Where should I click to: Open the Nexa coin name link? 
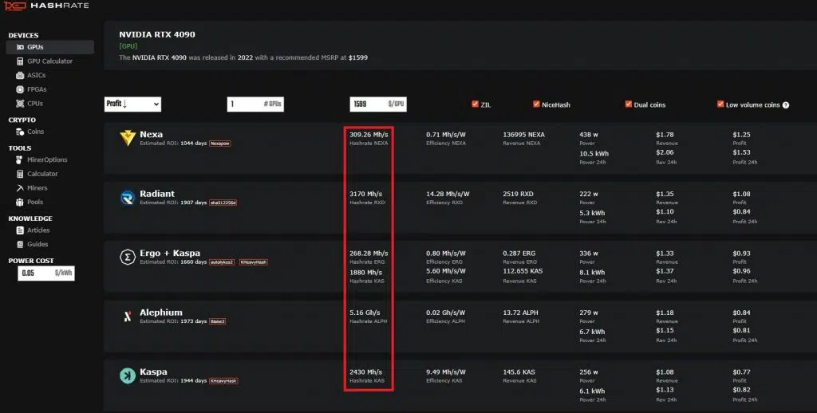[151, 135]
